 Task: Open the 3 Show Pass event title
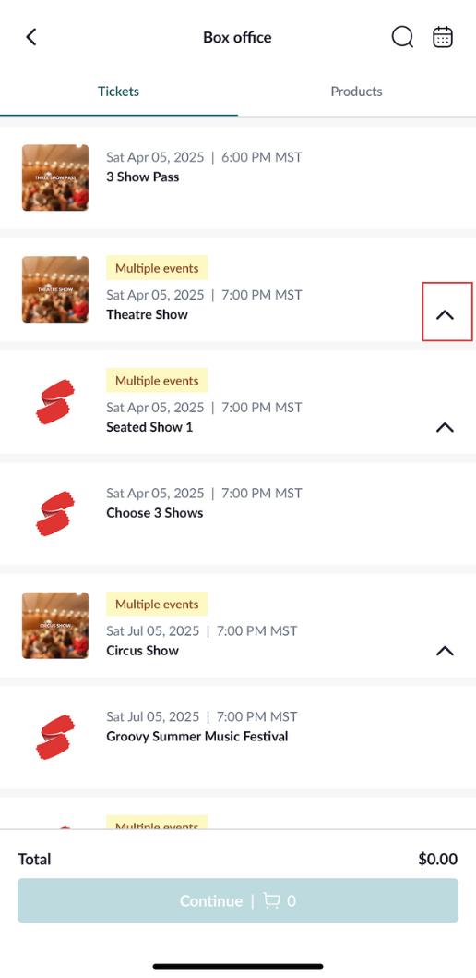point(142,177)
